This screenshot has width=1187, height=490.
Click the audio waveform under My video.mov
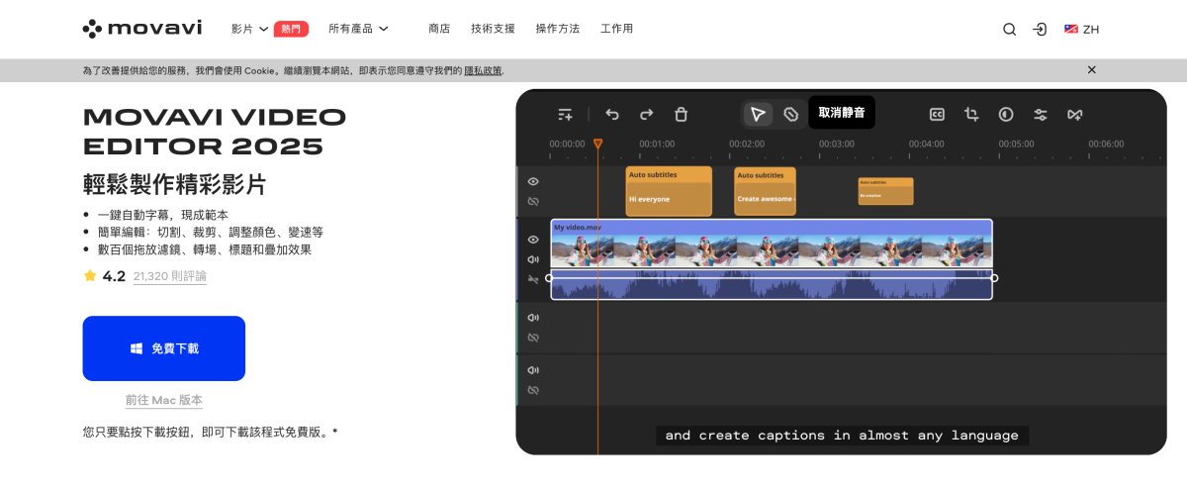(x=772, y=284)
